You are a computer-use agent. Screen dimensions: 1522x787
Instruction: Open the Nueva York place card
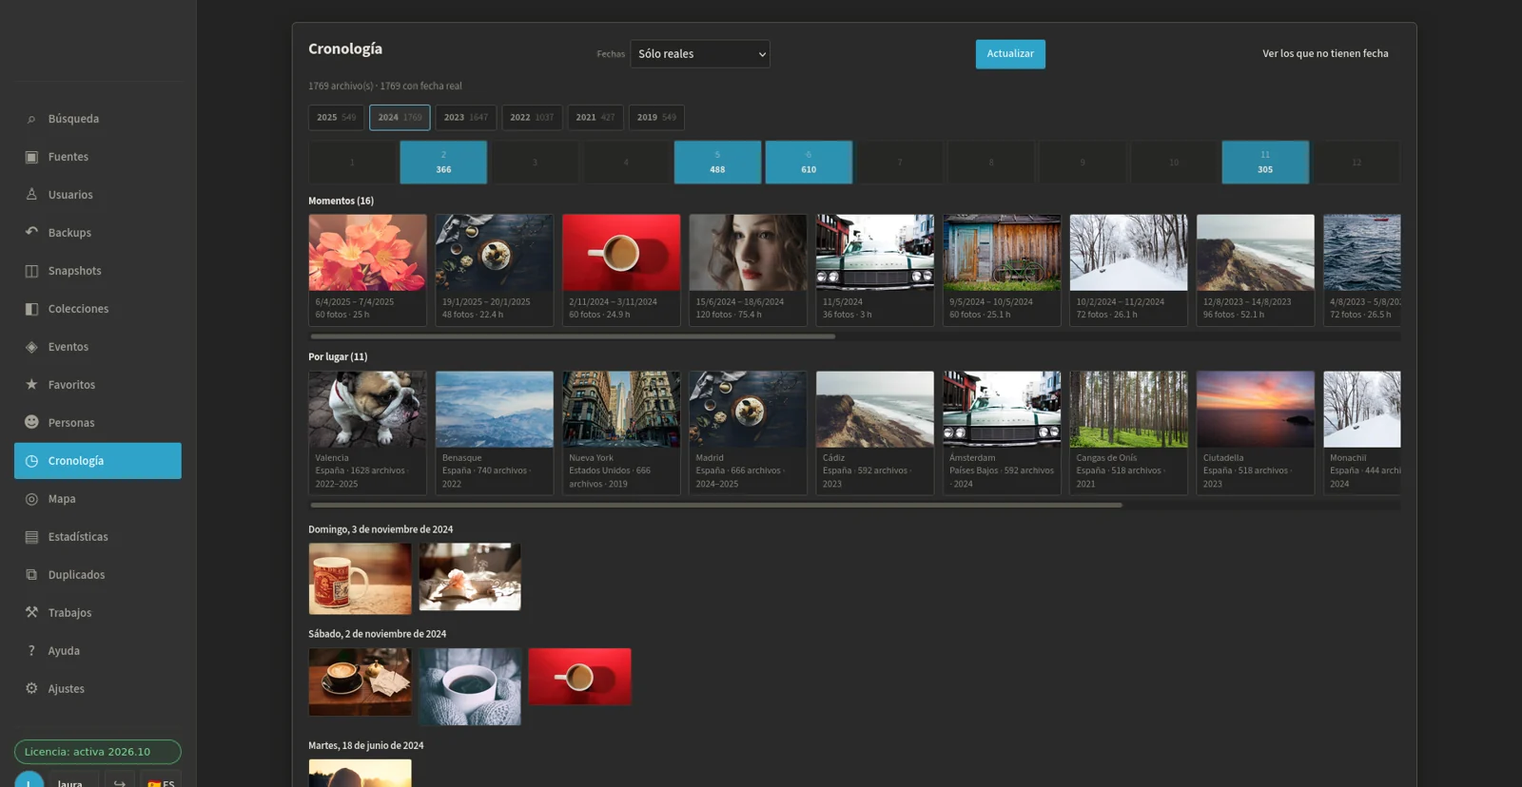621,432
